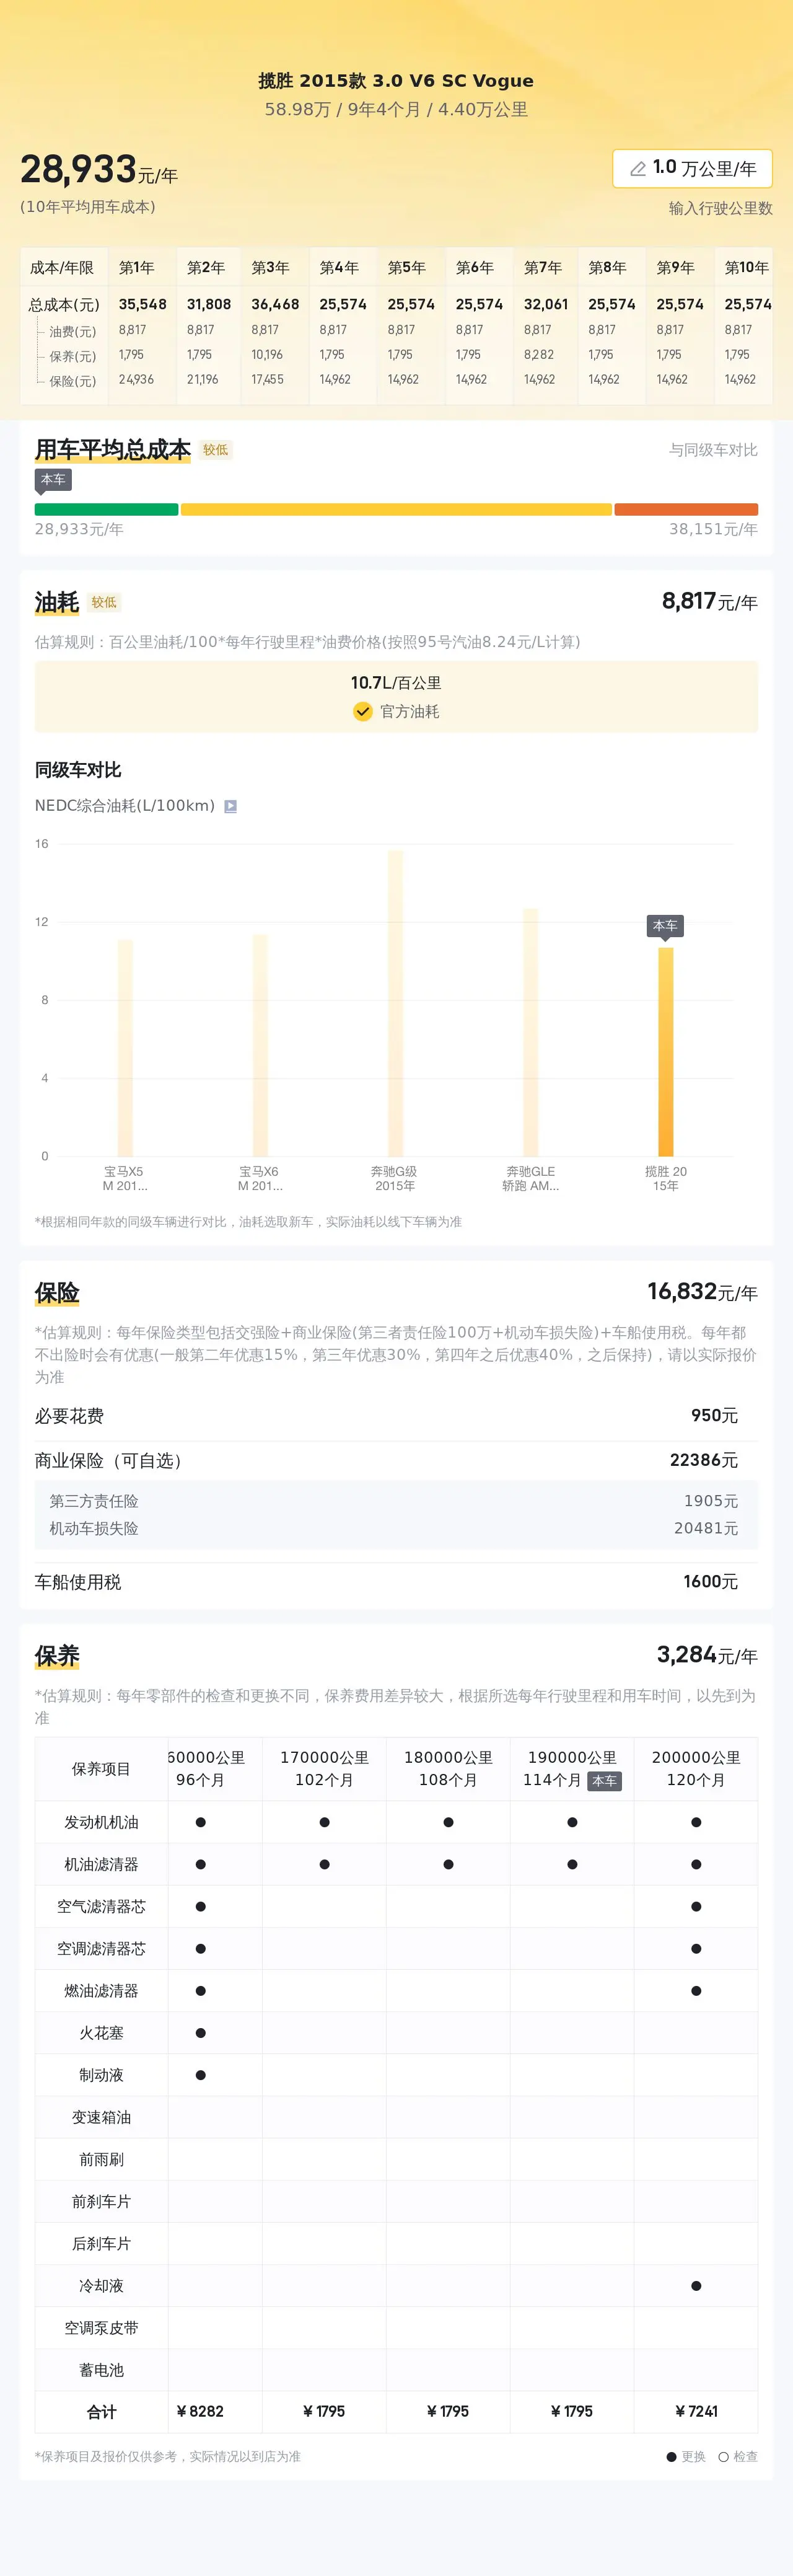Click the 发动机机油 dot under 170000公里
Image resolution: width=793 pixels, height=2576 pixels.
click(324, 1822)
